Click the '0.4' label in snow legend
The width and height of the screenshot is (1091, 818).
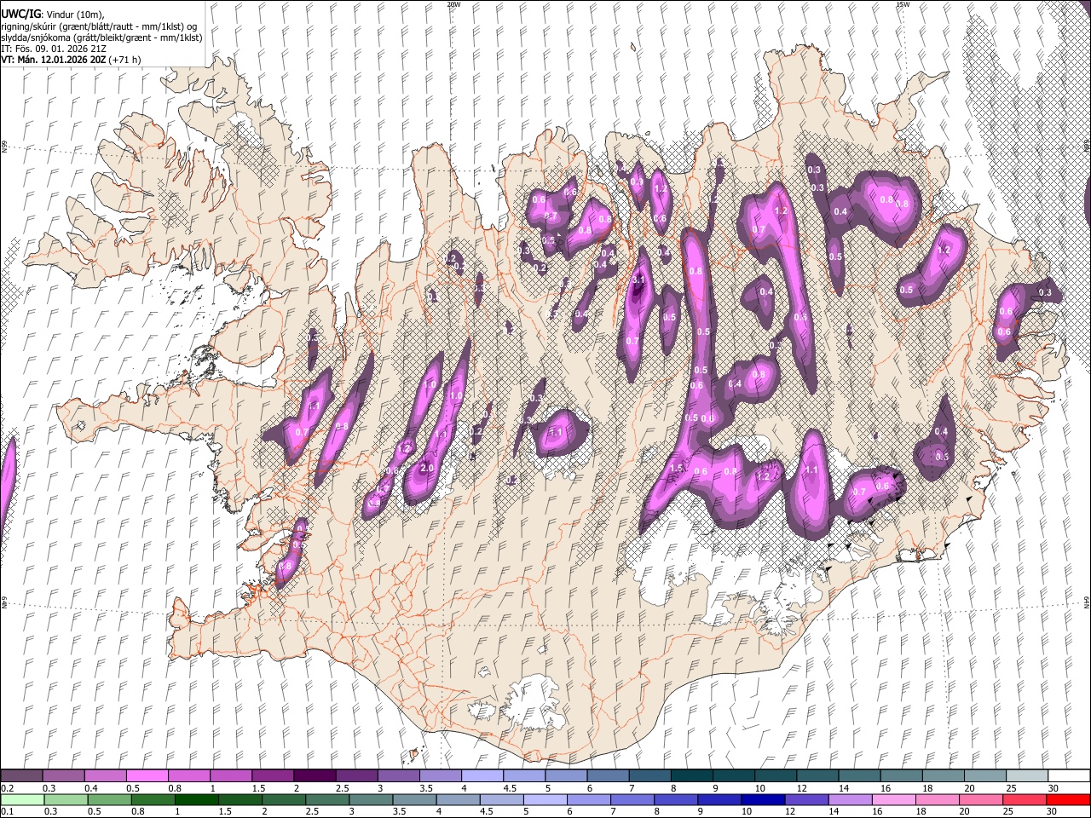coord(91,788)
